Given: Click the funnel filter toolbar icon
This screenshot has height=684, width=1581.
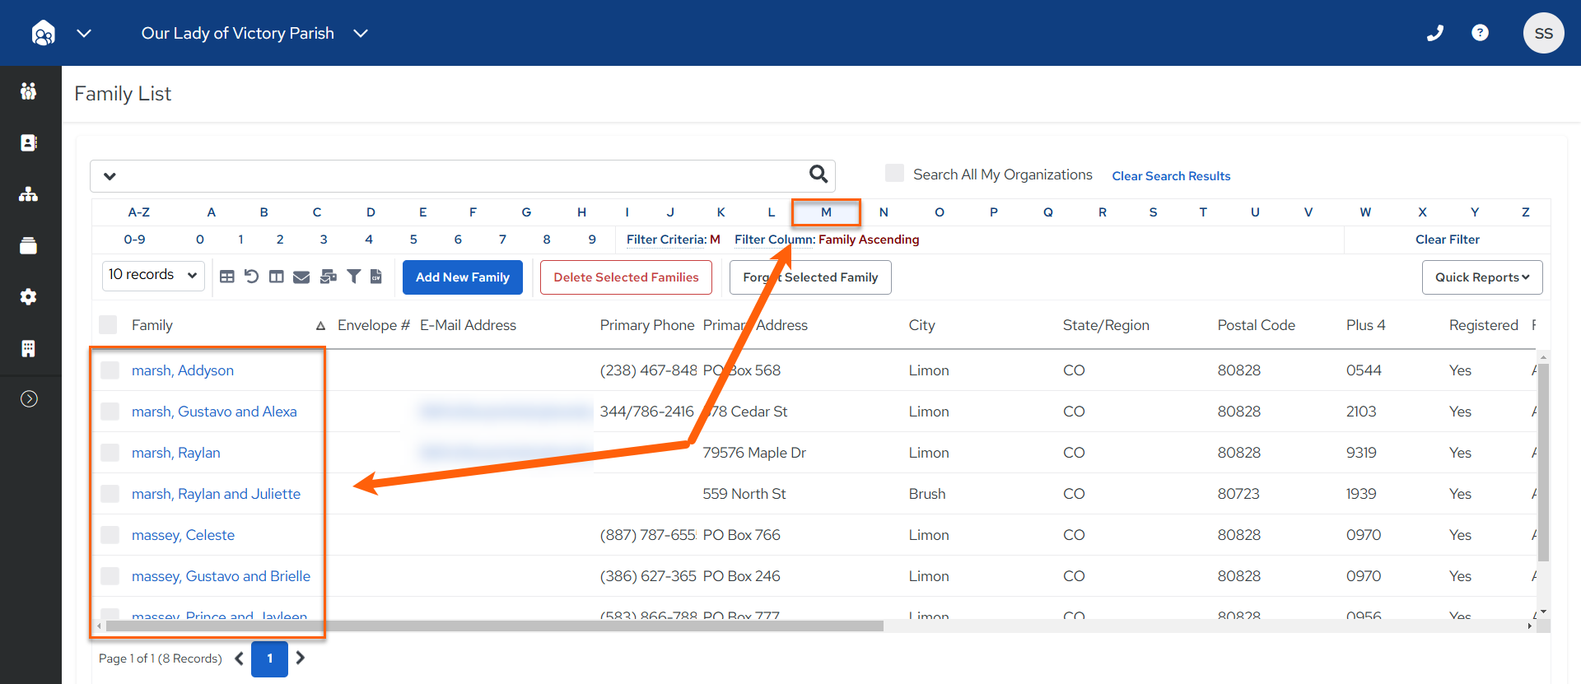Looking at the screenshot, I should 353,277.
